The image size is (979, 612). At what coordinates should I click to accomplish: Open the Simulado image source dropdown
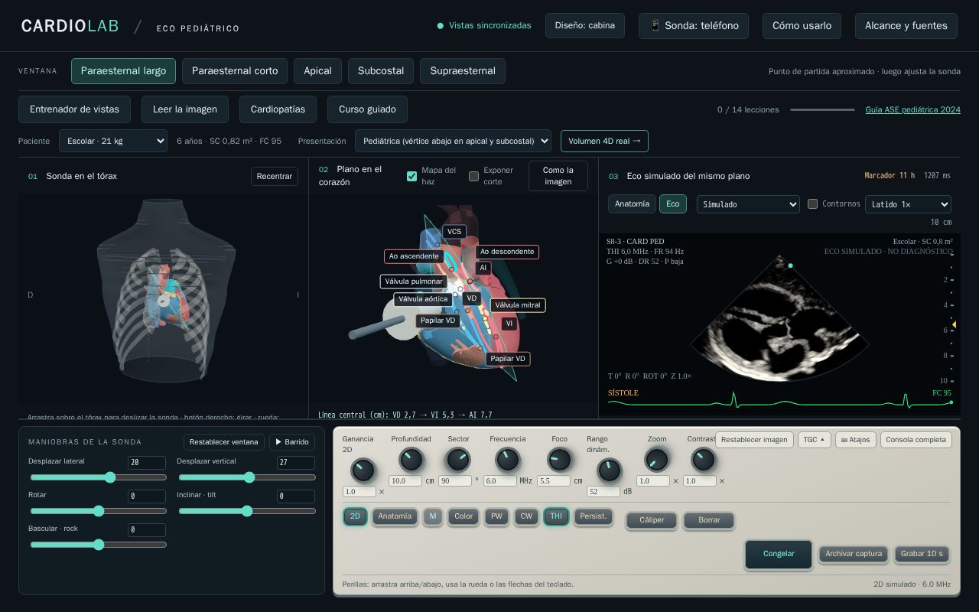click(748, 204)
